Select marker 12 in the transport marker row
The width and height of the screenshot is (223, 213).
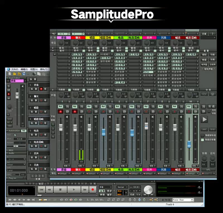[86, 183]
